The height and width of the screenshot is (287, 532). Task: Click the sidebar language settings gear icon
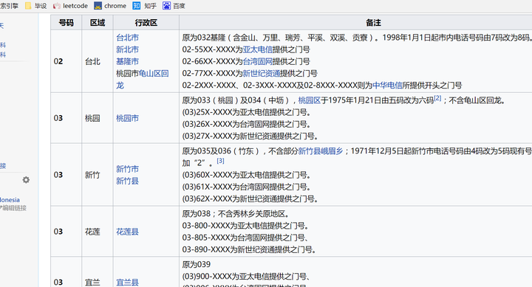coord(26,180)
